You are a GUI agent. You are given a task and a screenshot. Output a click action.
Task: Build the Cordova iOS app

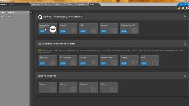click(83, 32)
